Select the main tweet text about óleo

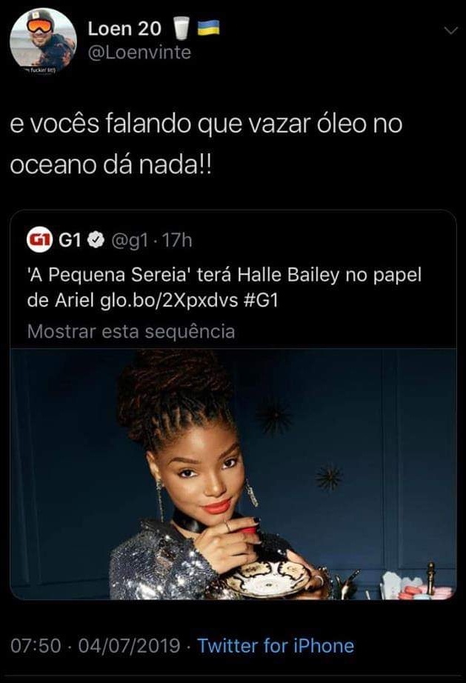(206, 144)
